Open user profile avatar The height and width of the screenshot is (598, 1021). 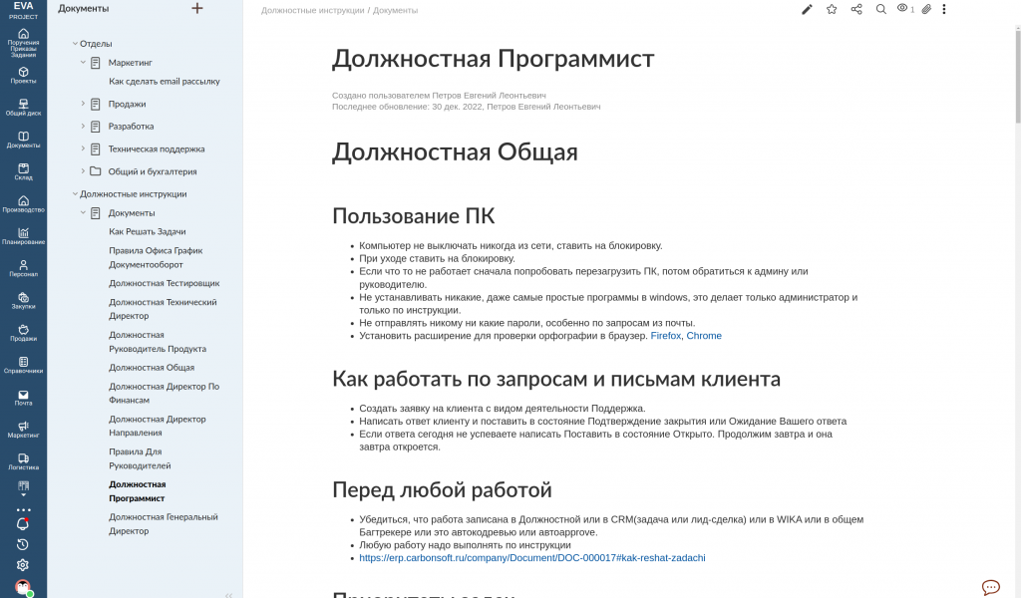click(24, 588)
